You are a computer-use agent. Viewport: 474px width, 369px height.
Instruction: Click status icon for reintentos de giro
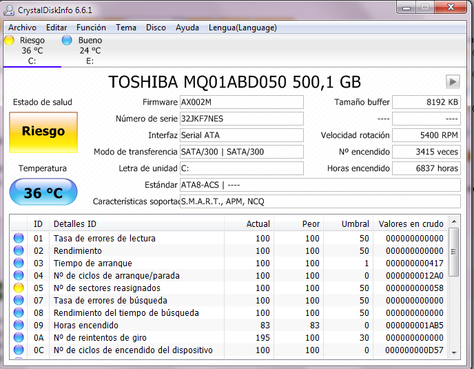pyautogui.click(x=19, y=337)
